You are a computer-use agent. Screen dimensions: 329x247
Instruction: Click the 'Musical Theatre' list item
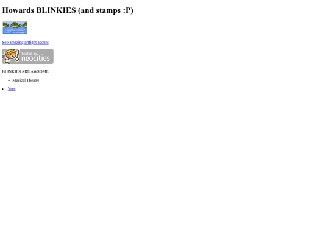pos(26,81)
